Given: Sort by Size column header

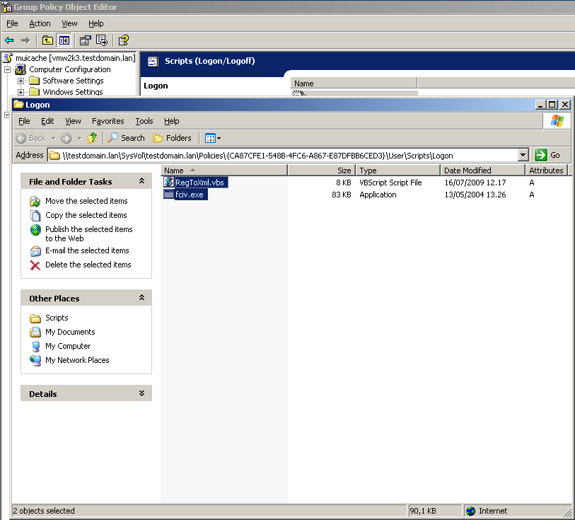Looking at the screenshot, I should (x=321, y=171).
